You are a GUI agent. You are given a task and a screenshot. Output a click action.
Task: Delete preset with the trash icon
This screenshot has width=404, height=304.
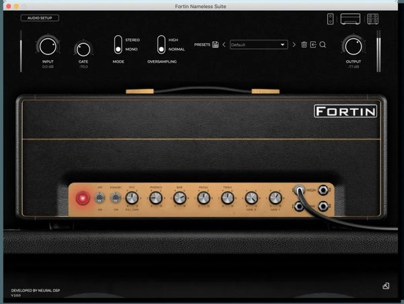(x=304, y=44)
